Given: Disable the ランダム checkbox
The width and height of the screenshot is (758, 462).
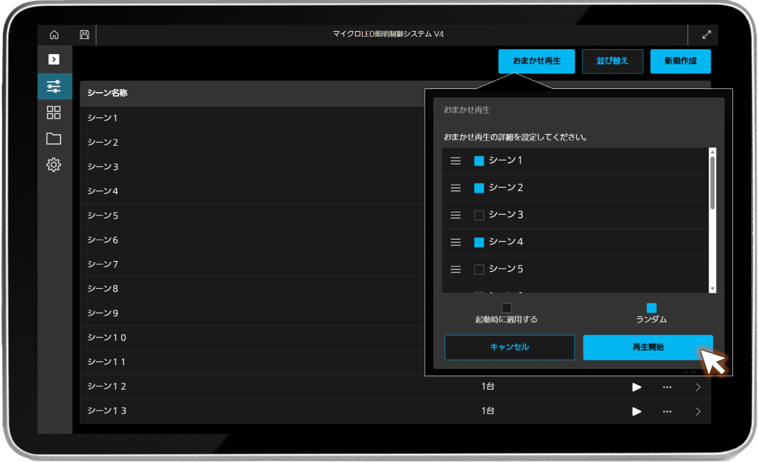Looking at the screenshot, I should tap(651, 308).
